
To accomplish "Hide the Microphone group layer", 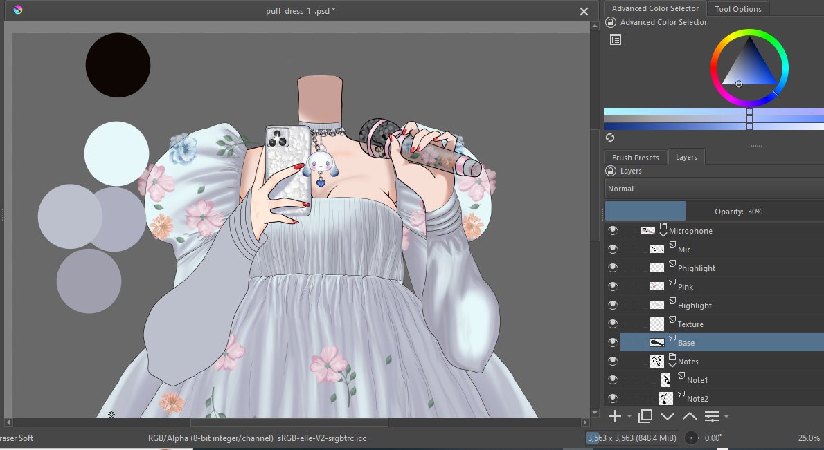I will (x=612, y=230).
